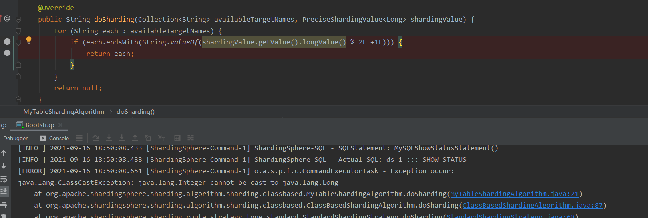Screen dimensions: 648x218
Task: Click the clear console trash icon
Action: 4,216
